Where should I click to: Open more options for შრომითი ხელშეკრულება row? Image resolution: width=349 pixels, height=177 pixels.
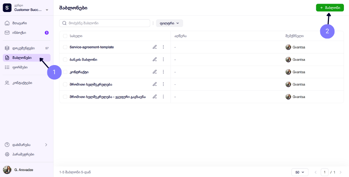pyautogui.click(x=163, y=84)
